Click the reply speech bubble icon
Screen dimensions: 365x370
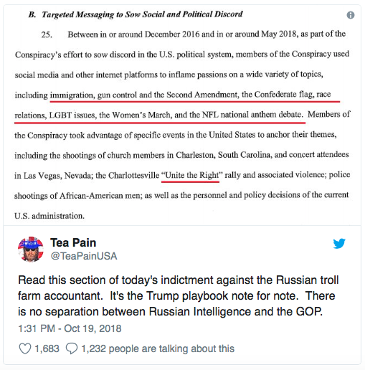[72, 348]
